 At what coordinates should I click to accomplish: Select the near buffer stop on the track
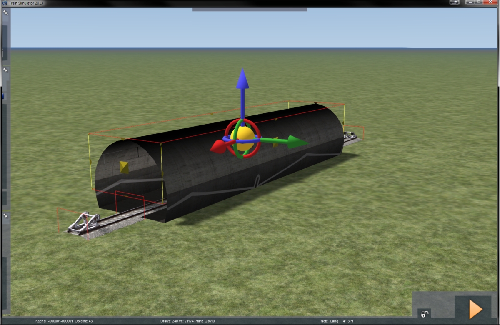click(84, 223)
